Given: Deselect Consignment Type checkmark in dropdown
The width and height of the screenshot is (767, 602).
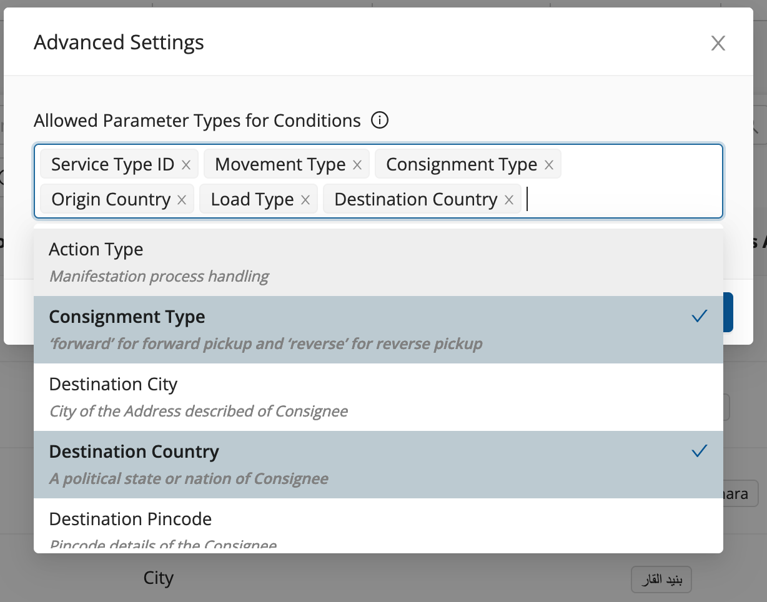Looking at the screenshot, I should [x=700, y=317].
